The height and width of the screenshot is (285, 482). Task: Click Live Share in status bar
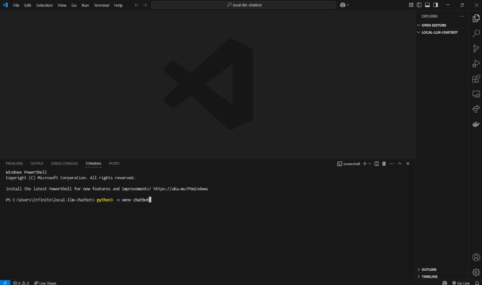pos(45,283)
